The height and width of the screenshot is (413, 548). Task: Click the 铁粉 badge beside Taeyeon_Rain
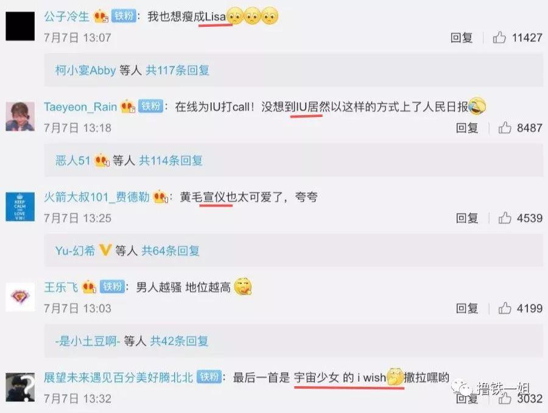click(x=150, y=107)
